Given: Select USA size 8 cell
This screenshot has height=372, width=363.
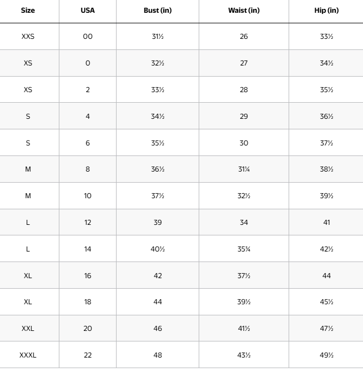Looking at the screenshot, I should click(x=88, y=169).
